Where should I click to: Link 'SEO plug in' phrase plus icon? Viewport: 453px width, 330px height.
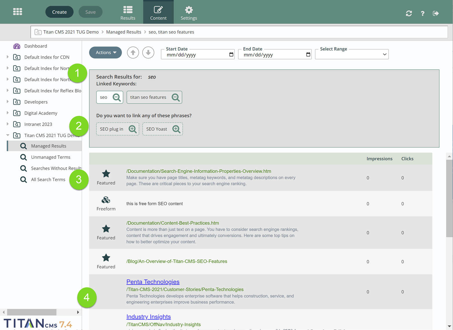132,129
